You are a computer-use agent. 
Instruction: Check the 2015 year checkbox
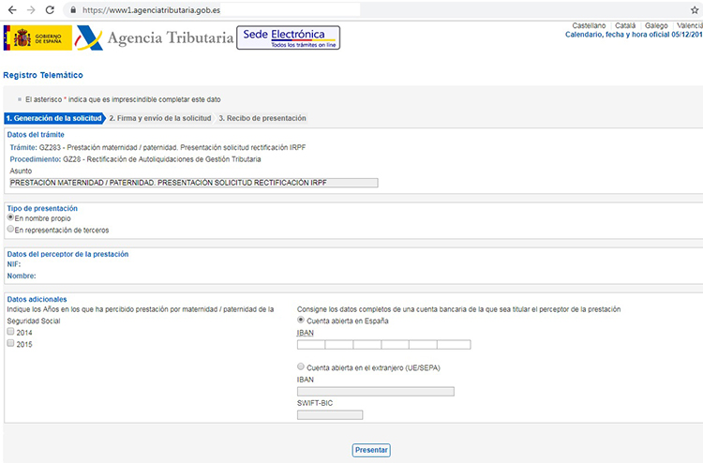point(10,344)
